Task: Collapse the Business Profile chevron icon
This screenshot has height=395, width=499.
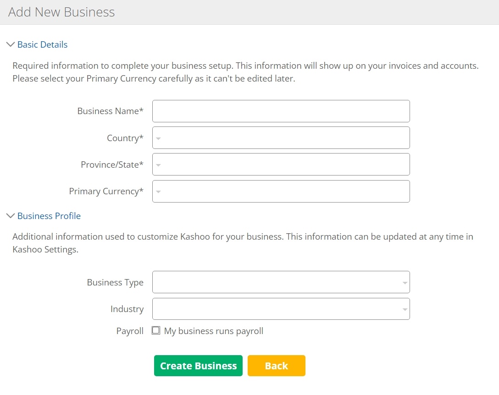Action: (10, 216)
